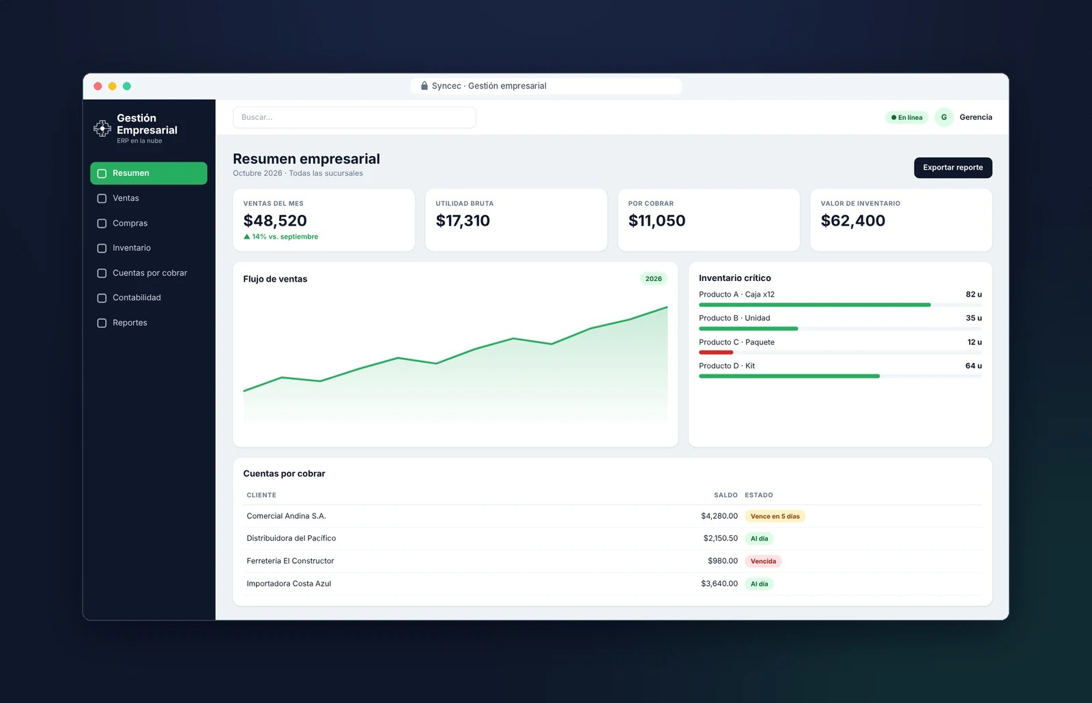The height and width of the screenshot is (703, 1092).
Task: Click the Cuentas por cobrar sidebar icon
Action: (102, 273)
